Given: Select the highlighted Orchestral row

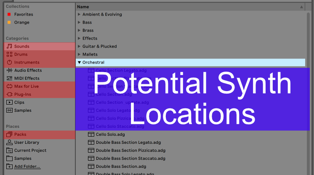Looking at the screenshot, I should pos(190,62).
